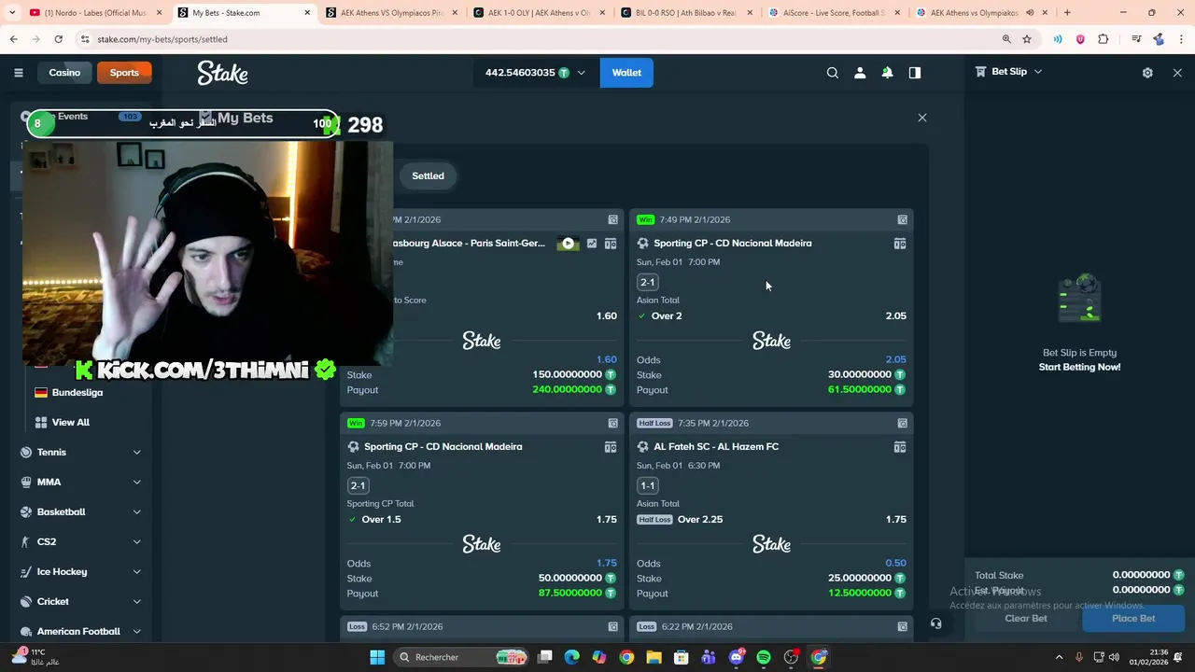Viewport: 1195px width, 672px height.
Task: Open bet receipt icon on 7:59 PM bet
Action: coord(612,424)
